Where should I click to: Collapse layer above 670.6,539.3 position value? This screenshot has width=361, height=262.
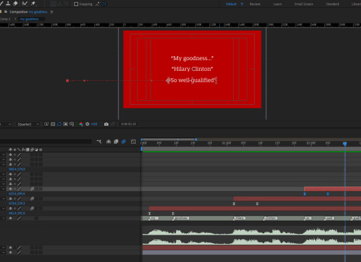click(3, 199)
